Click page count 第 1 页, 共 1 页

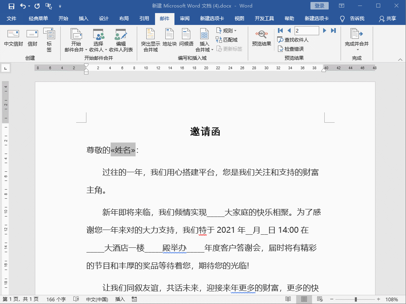pos(21,299)
